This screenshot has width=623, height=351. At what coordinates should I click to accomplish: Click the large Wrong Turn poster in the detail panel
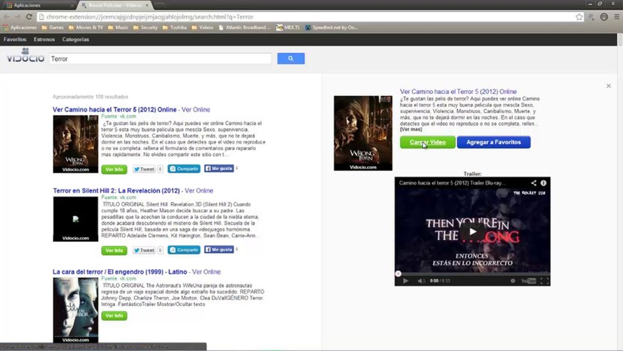click(363, 133)
